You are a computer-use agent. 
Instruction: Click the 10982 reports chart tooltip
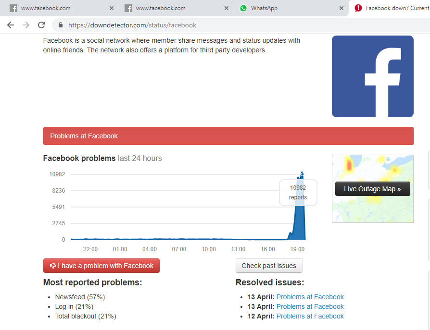click(x=298, y=193)
